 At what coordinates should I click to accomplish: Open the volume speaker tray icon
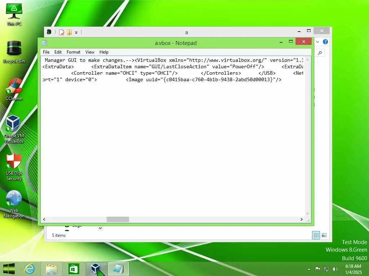tap(335, 269)
